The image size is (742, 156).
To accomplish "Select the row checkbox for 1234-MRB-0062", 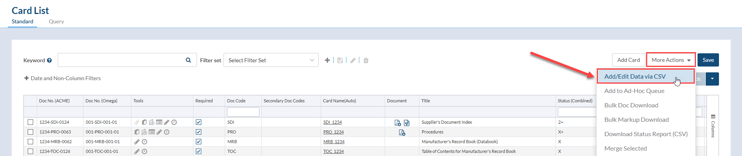I will [x=30, y=142].
